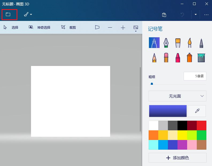
Task: Click the current blue color preview
Action: click(x=168, y=111)
